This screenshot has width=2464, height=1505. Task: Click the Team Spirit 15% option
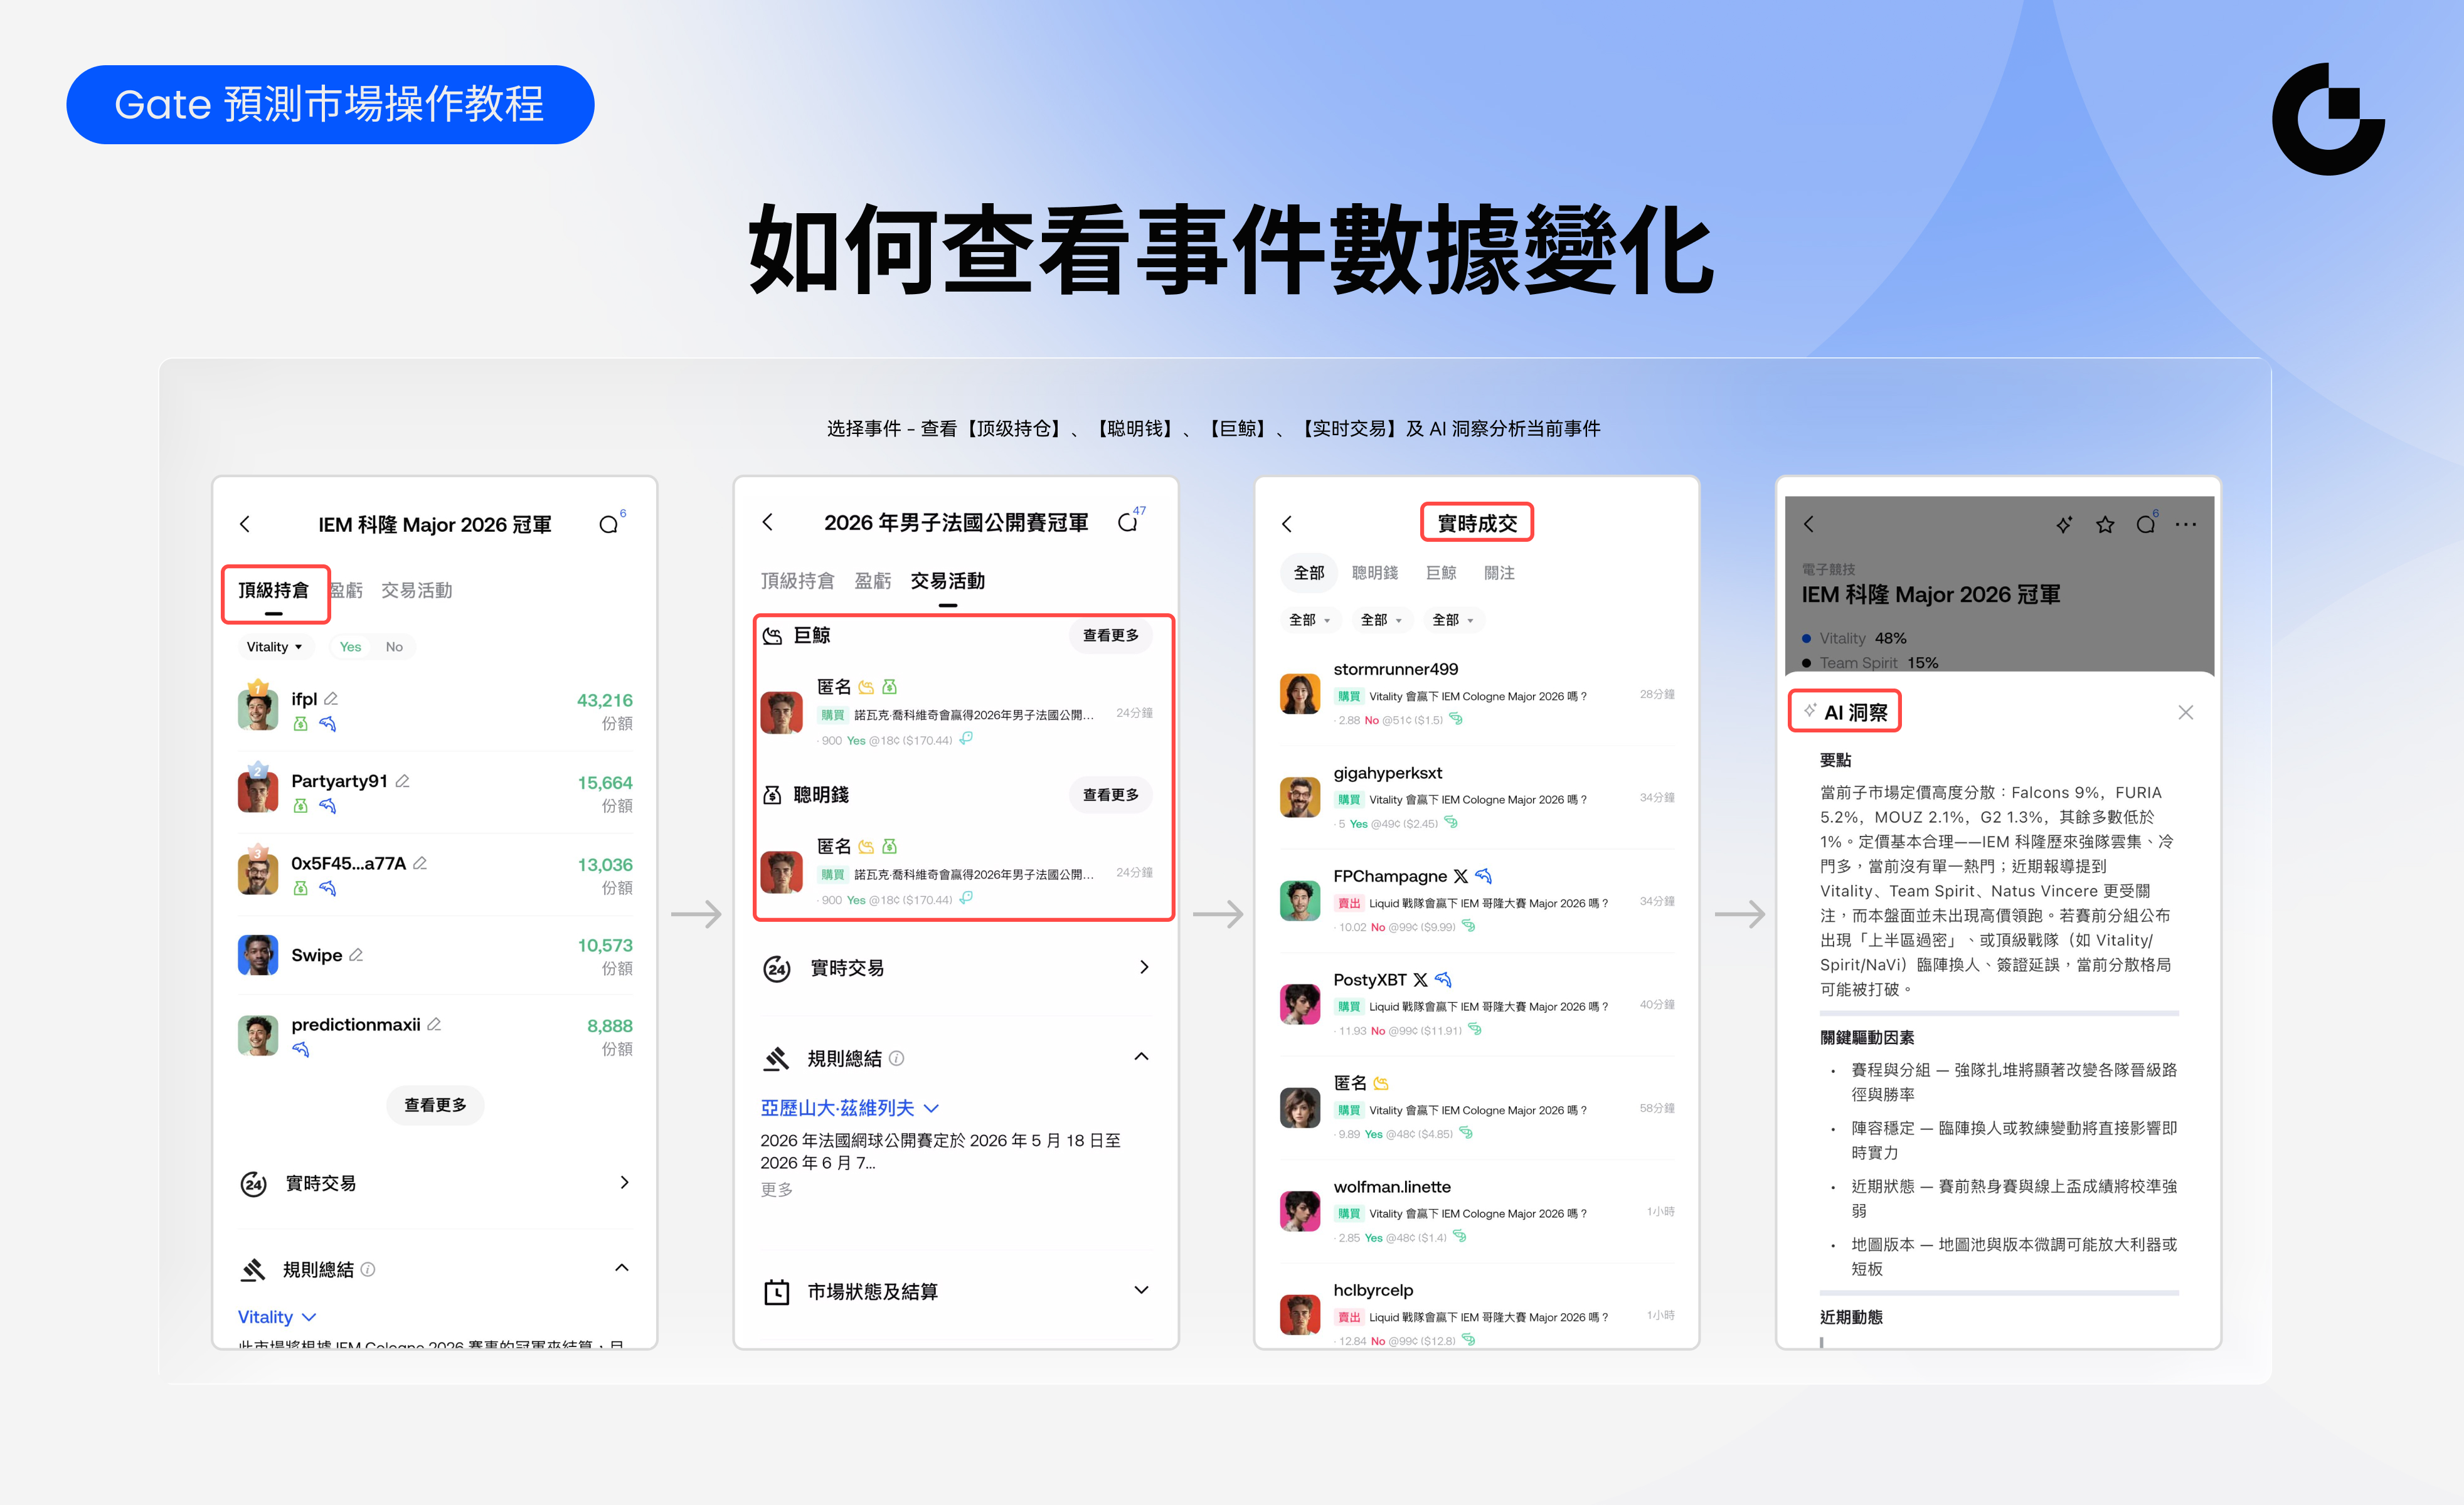tap(1870, 663)
